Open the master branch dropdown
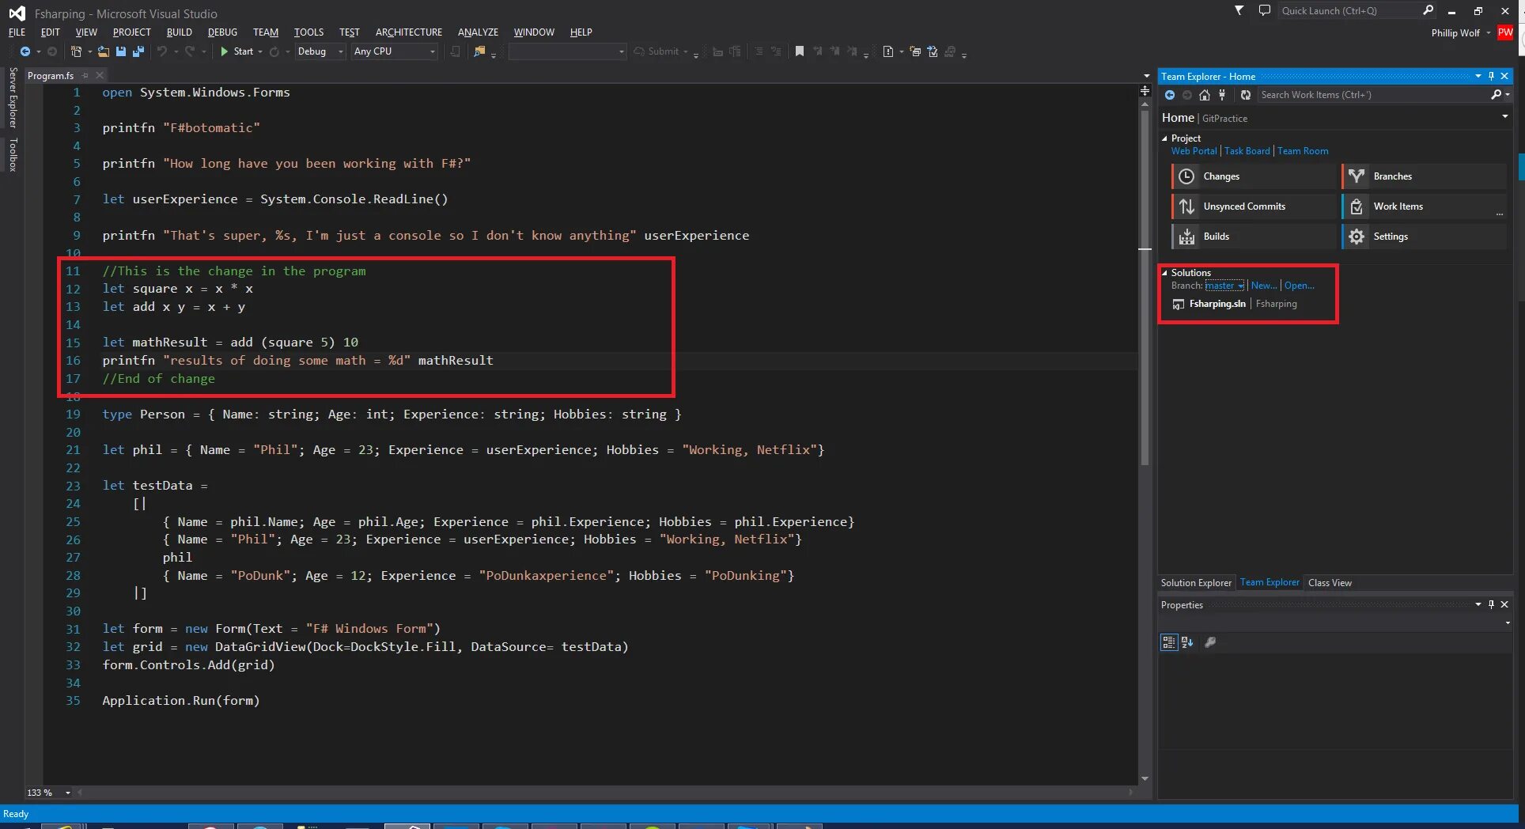This screenshot has width=1525, height=829. point(1225,286)
